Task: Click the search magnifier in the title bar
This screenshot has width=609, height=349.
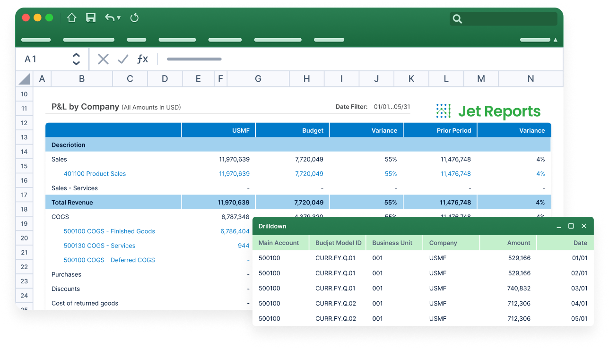Action: click(457, 19)
